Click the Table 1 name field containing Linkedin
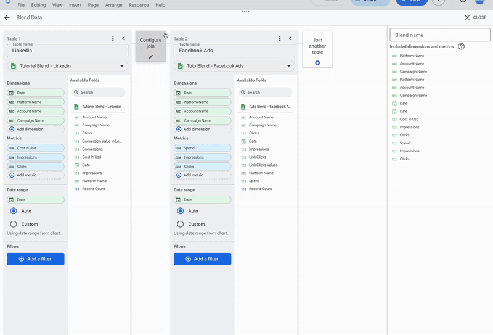 point(67,51)
